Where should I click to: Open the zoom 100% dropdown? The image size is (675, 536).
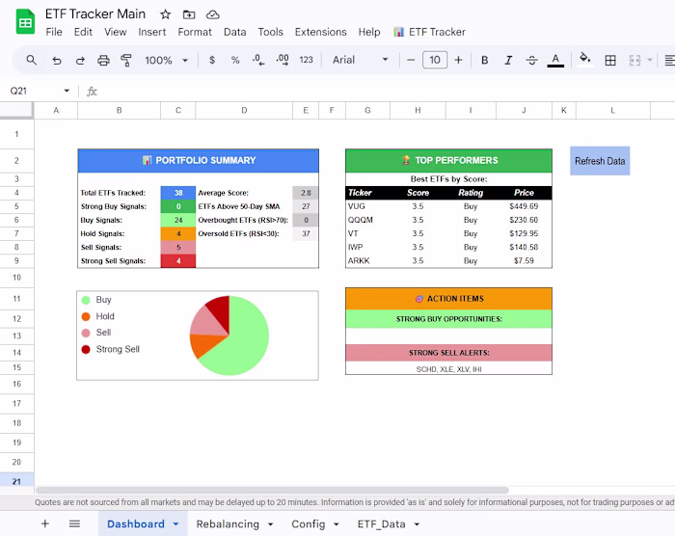166,61
